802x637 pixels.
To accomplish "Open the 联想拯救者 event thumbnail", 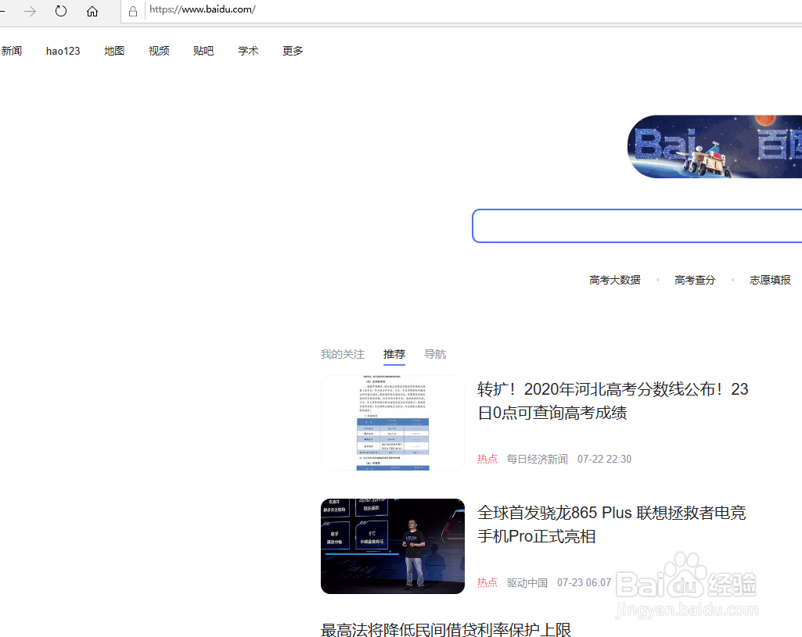I will tap(393, 546).
